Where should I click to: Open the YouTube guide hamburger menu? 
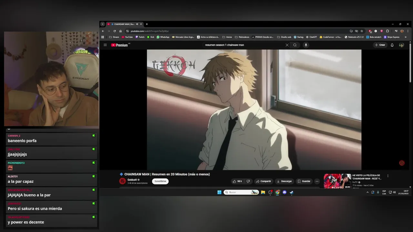(x=105, y=45)
